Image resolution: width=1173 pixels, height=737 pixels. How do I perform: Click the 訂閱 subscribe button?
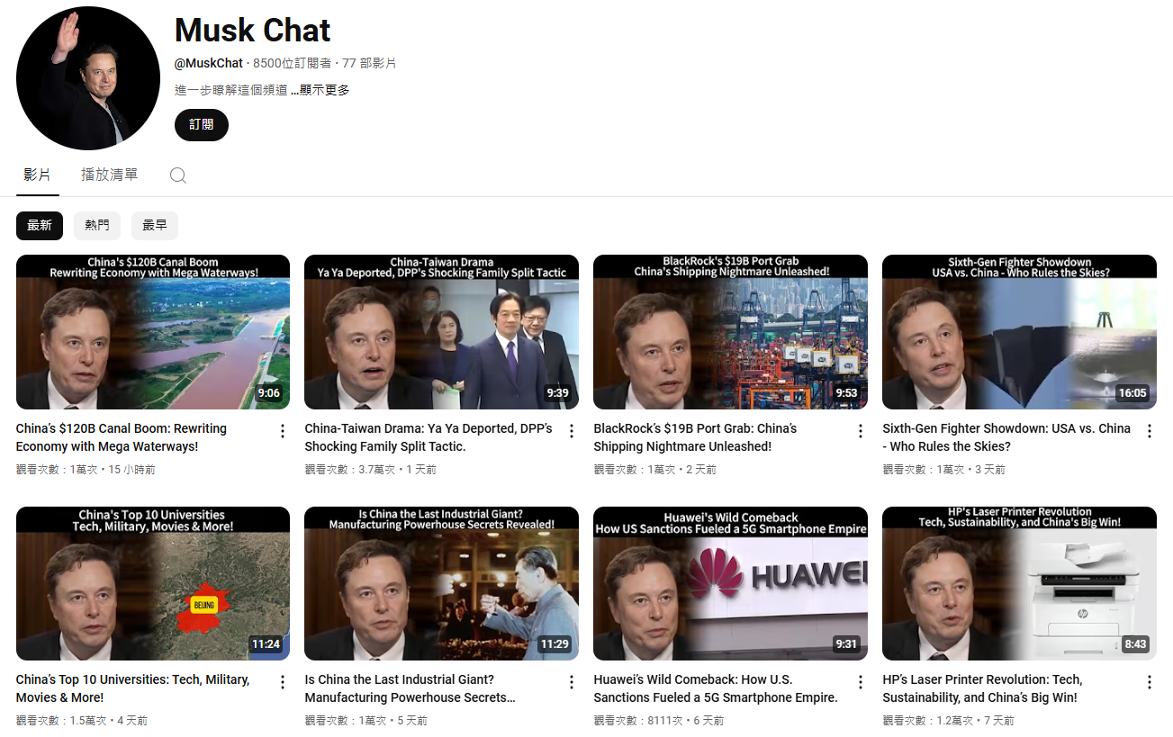click(x=201, y=124)
